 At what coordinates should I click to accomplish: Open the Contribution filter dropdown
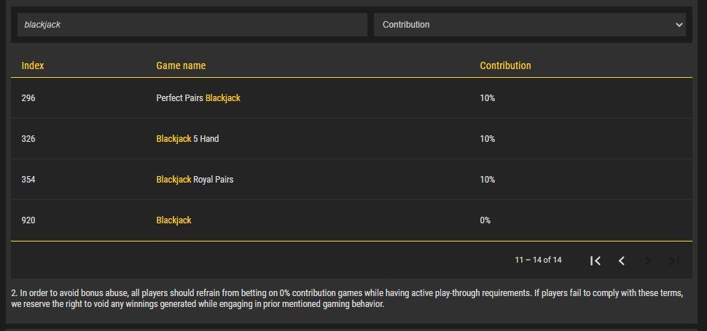(x=533, y=25)
